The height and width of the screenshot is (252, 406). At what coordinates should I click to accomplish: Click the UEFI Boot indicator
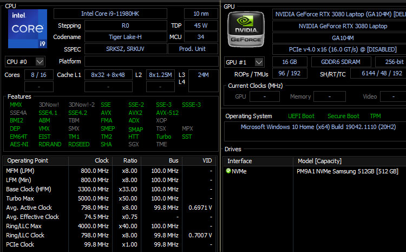300,116
